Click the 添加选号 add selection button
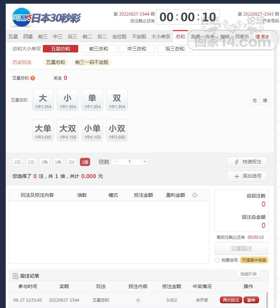The height and width of the screenshot is (308, 280). point(247,176)
